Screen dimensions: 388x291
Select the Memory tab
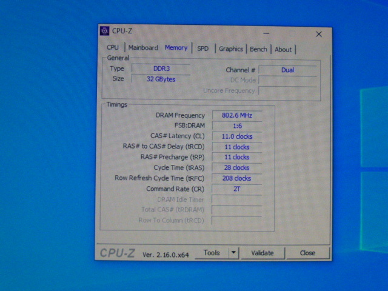(176, 48)
